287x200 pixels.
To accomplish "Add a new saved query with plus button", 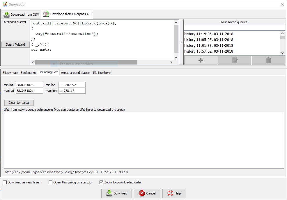I will point(201,60).
